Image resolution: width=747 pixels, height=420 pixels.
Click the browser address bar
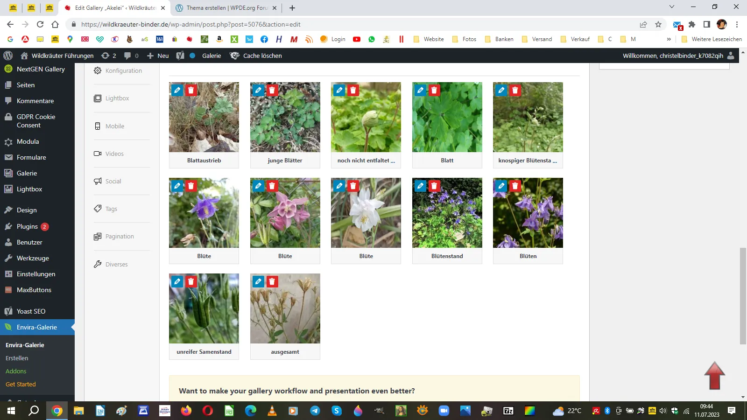coord(355,24)
